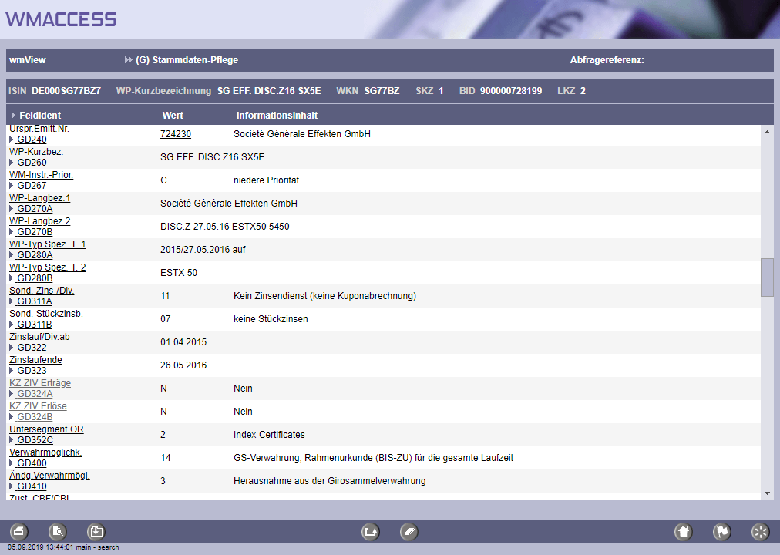The height and width of the screenshot is (555, 780).
Task: Click the Untersegment OR field link
Action: [46, 429]
